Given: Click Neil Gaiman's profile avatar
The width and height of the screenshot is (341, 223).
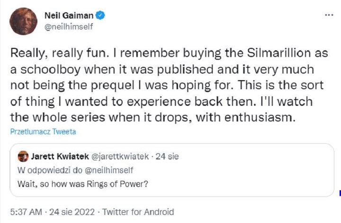Looking at the screenshot, I should [x=23, y=21].
